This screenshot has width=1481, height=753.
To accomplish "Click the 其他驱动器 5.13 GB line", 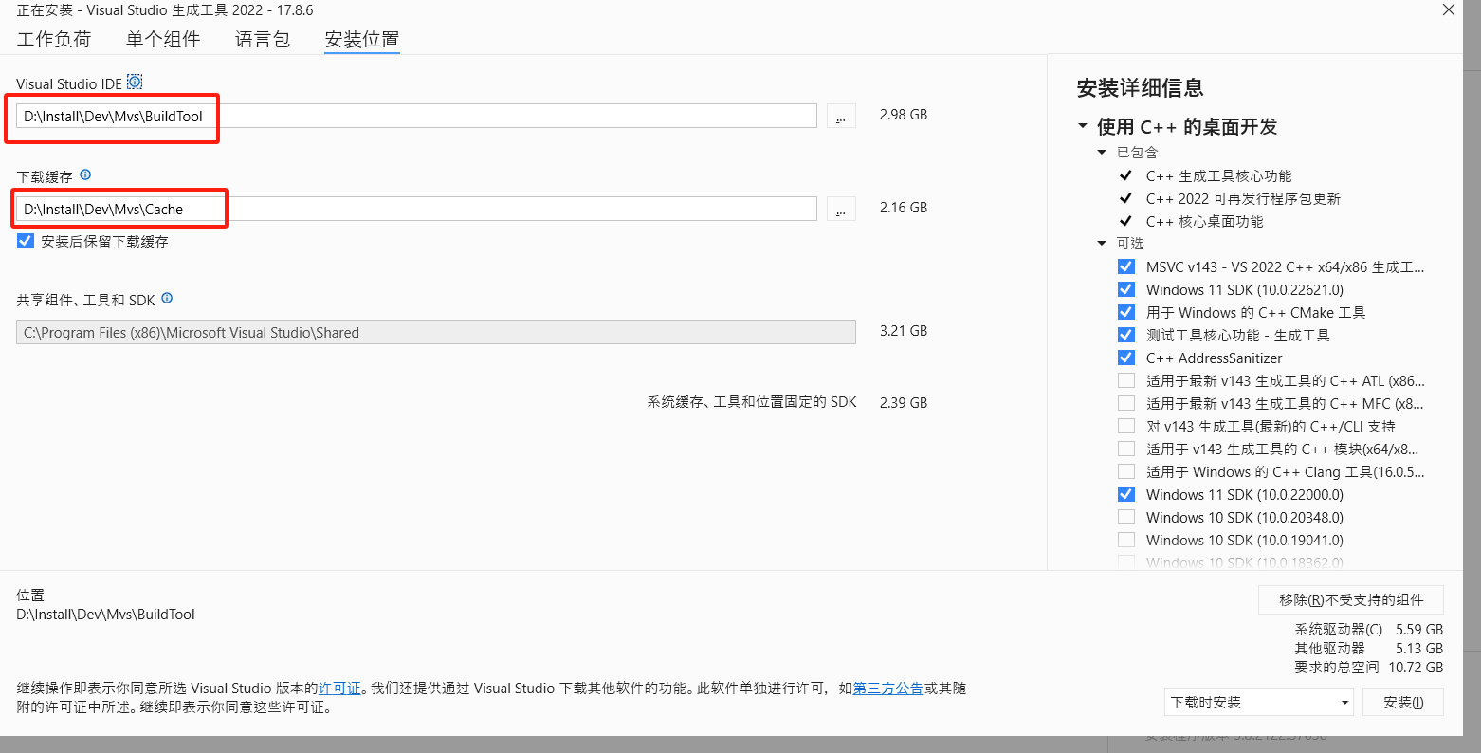I will click(1369, 649).
